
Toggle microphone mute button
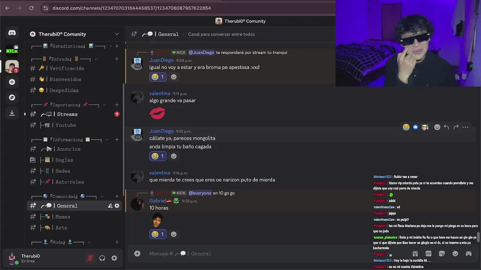pyautogui.click(x=90, y=258)
